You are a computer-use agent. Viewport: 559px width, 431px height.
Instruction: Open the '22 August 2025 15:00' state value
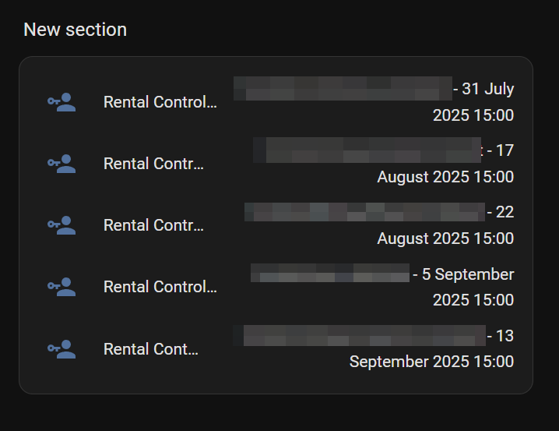click(445, 238)
